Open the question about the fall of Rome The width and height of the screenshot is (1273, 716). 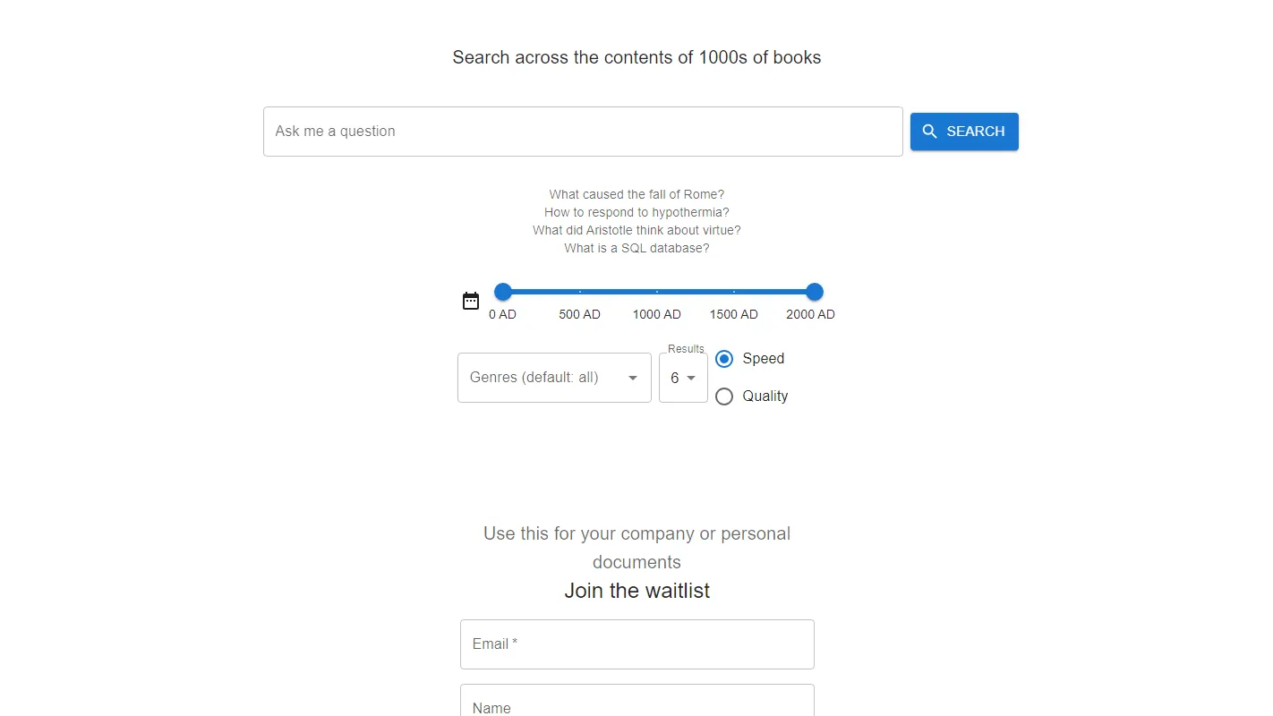click(x=636, y=194)
